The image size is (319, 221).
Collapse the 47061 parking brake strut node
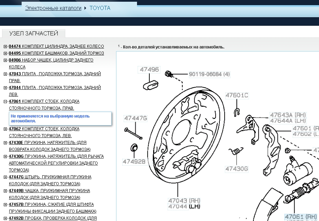pos(5,101)
